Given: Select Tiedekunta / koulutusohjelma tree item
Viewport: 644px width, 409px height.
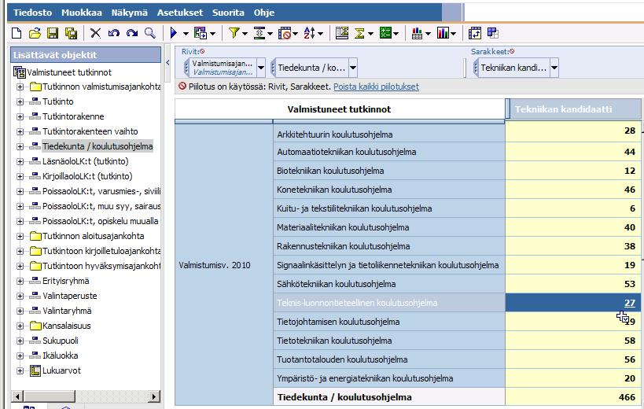Looking at the screenshot, I should [98, 146].
